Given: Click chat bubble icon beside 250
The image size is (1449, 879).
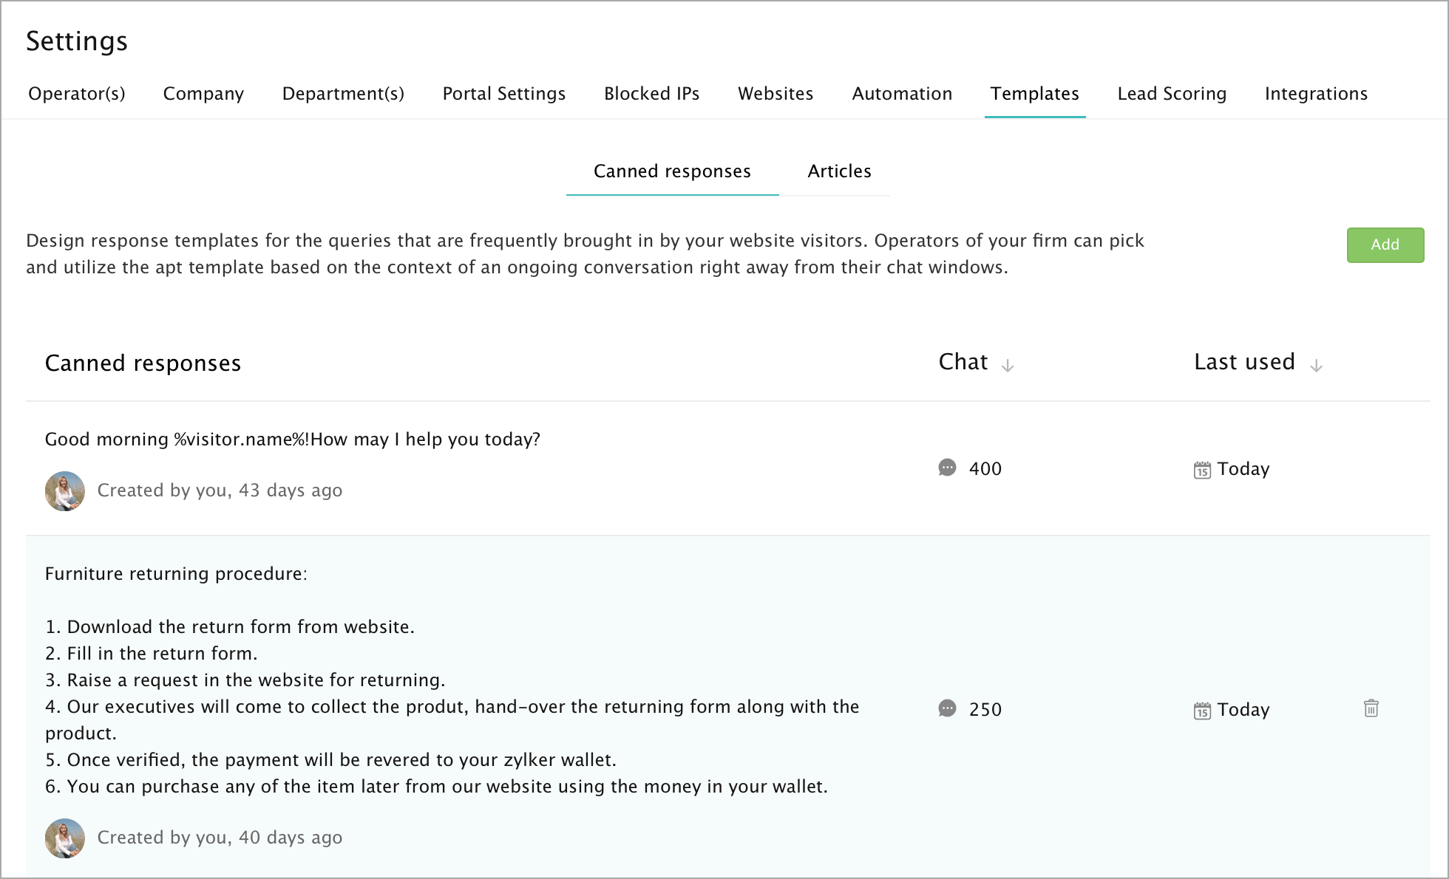Looking at the screenshot, I should 947,708.
